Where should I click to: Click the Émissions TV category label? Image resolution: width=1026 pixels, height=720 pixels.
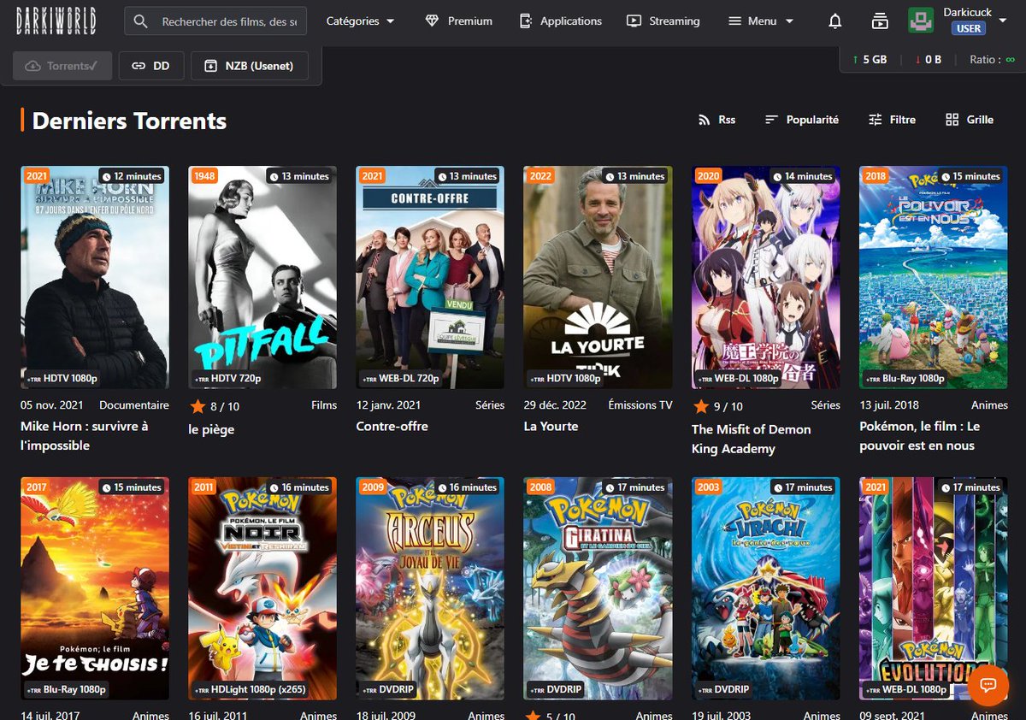click(x=640, y=405)
